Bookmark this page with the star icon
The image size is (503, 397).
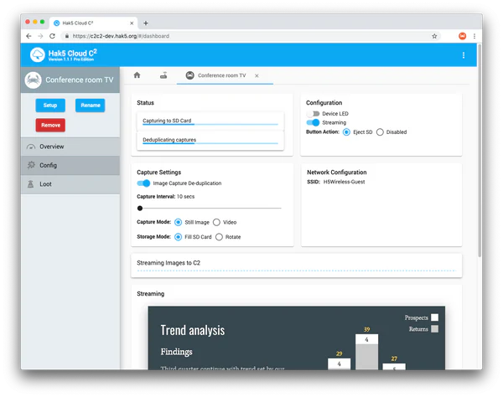[433, 36]
